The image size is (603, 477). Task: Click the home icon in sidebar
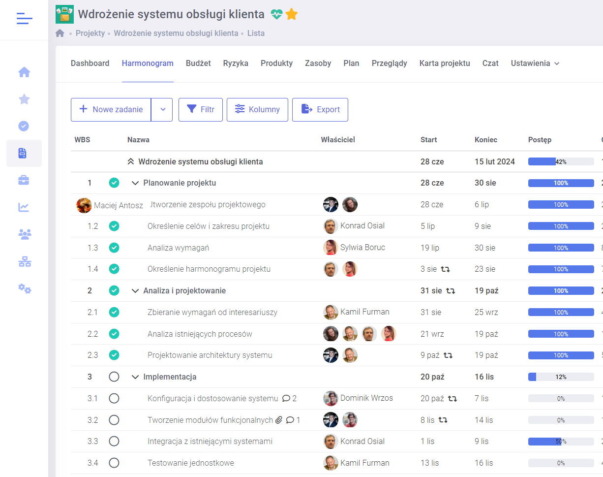[x=24, y=72]
